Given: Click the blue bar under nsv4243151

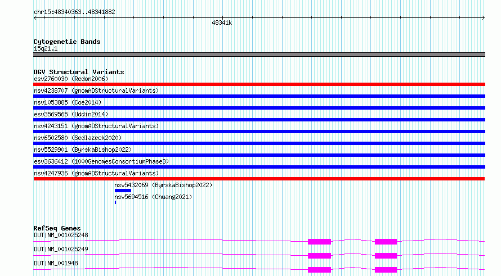Looking at the screenshot, I should point(259,132).
